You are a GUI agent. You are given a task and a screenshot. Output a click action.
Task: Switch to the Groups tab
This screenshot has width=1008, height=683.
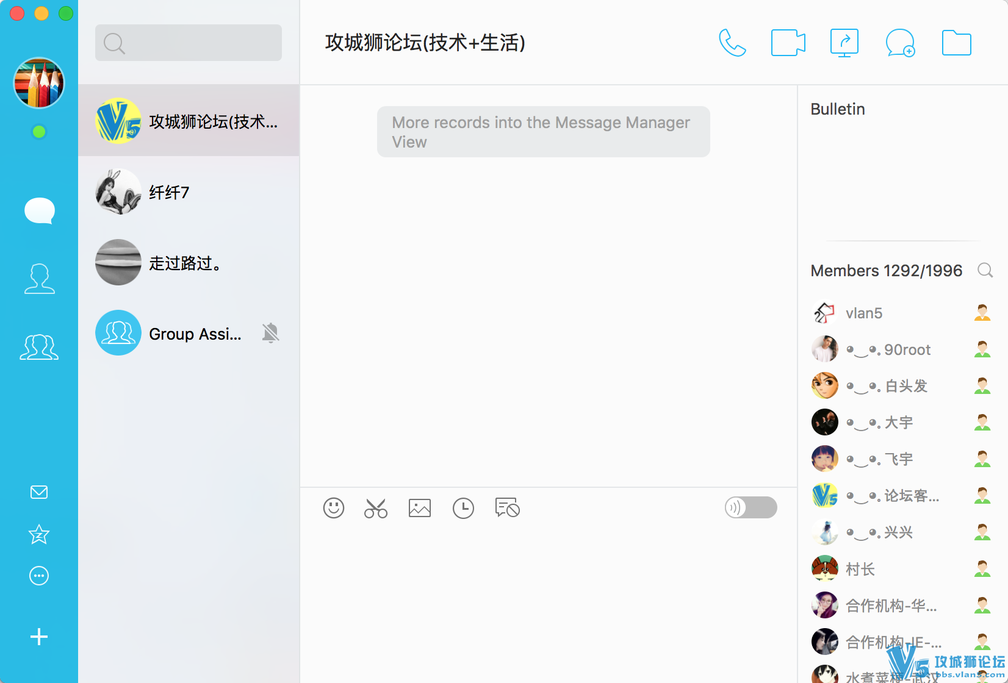(39, 347)
